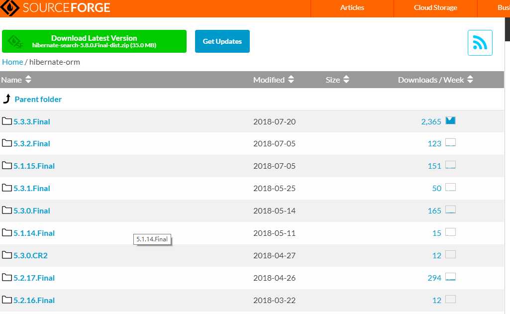Open the 5.3.2.Final folder link
Image resolution: width=510 pixels, height=314 pixels.
click(x=31, y=143)
